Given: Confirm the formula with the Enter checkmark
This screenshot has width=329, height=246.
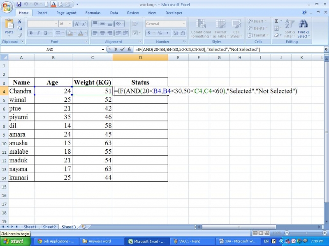Looking at the screenshot, I should coord(122,49).
